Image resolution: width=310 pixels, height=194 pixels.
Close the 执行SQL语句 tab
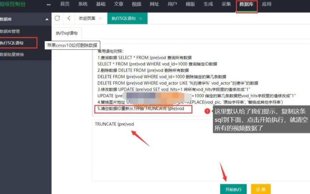coord(141,18)
